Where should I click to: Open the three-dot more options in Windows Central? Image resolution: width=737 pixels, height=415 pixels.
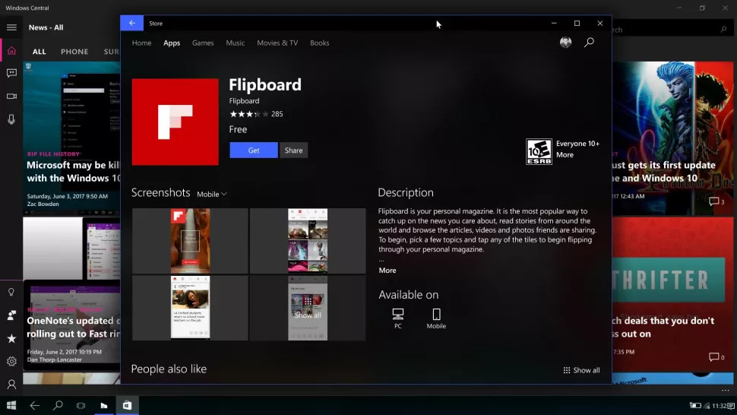[x=726, y=390]
